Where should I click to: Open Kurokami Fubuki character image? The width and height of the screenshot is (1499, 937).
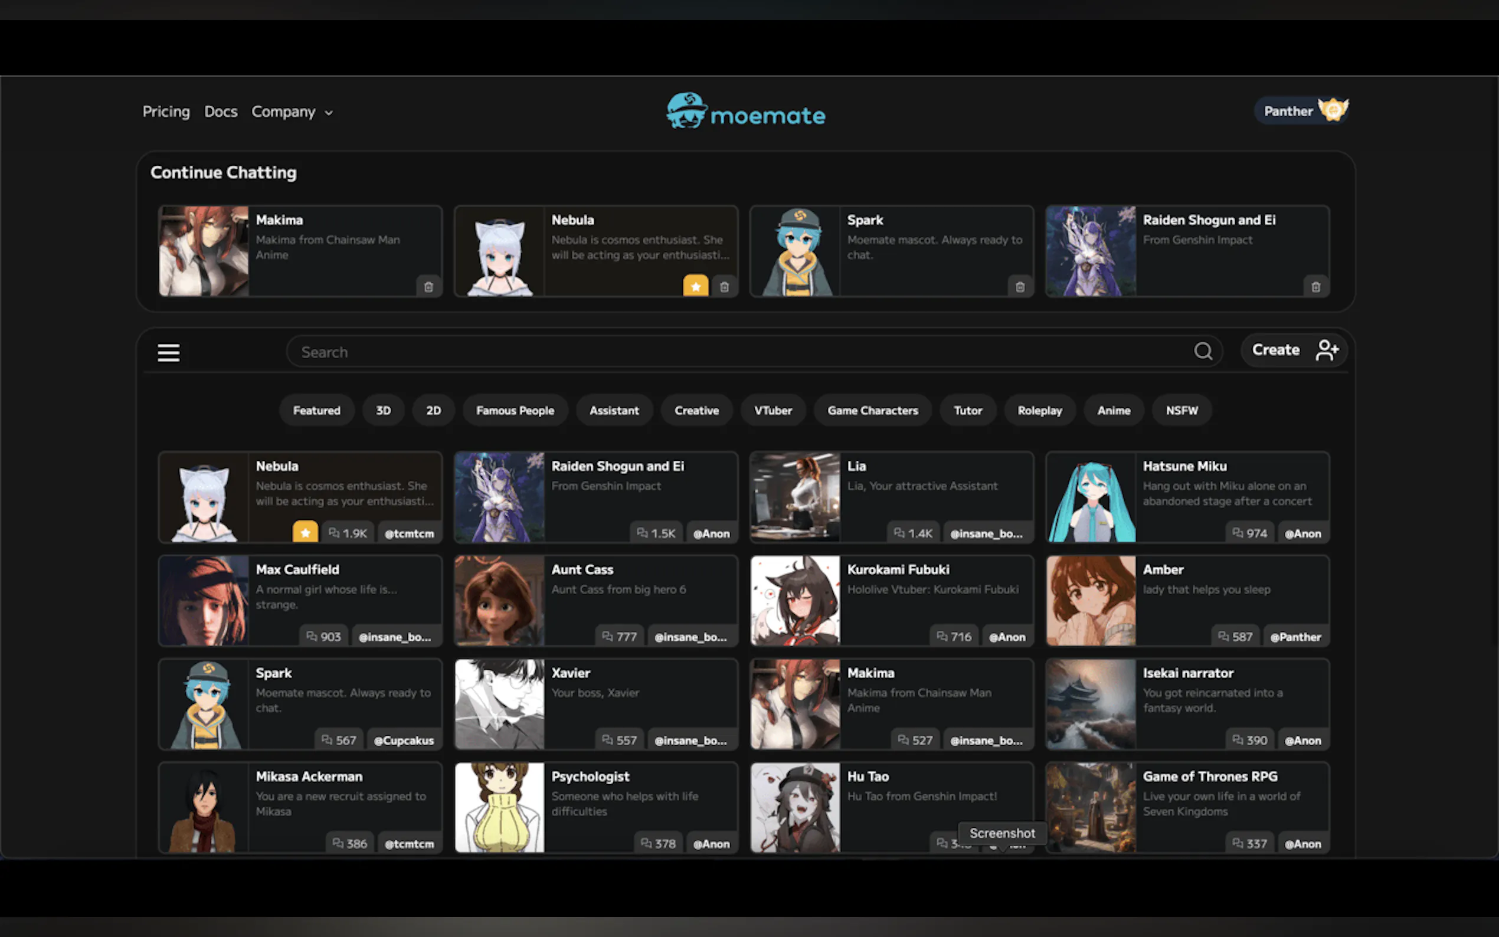[x=796, y=601]
